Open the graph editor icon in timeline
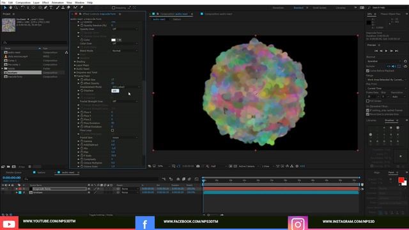The height and width of the screenshot is (230, 409). [197, 179]
